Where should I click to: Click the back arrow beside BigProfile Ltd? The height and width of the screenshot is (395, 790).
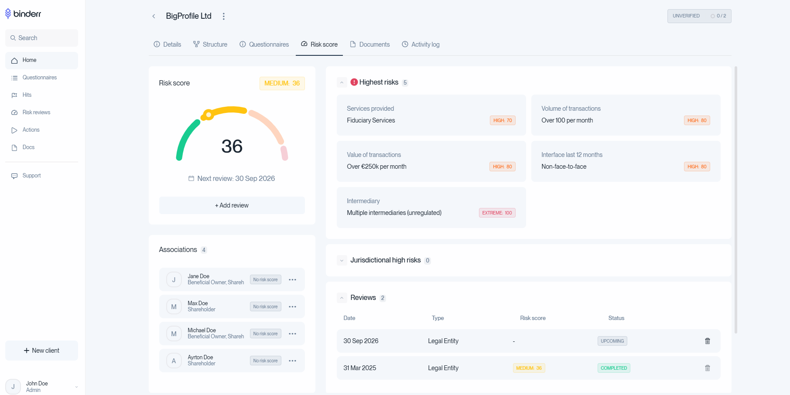pyautogui.click(x=154, y=16)
